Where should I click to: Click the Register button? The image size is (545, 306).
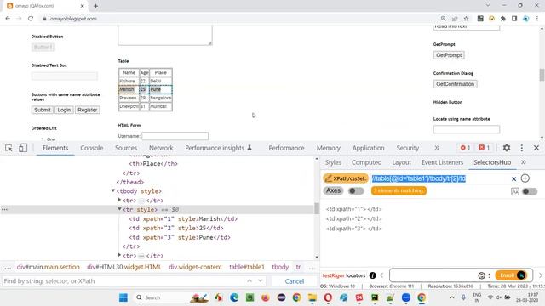(87, 110)
